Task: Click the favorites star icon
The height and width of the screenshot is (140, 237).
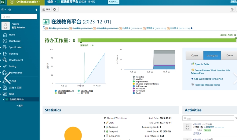Action: (x=10, y=10)
